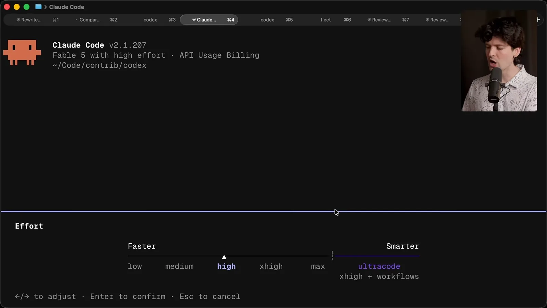
Task: Click the "Esc to cancel" hint
Action: point(210,297)
